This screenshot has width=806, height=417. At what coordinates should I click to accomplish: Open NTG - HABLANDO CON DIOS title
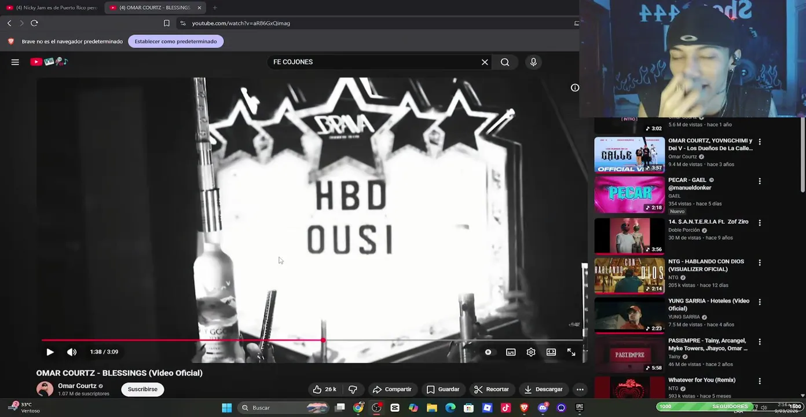pos(706,265)
